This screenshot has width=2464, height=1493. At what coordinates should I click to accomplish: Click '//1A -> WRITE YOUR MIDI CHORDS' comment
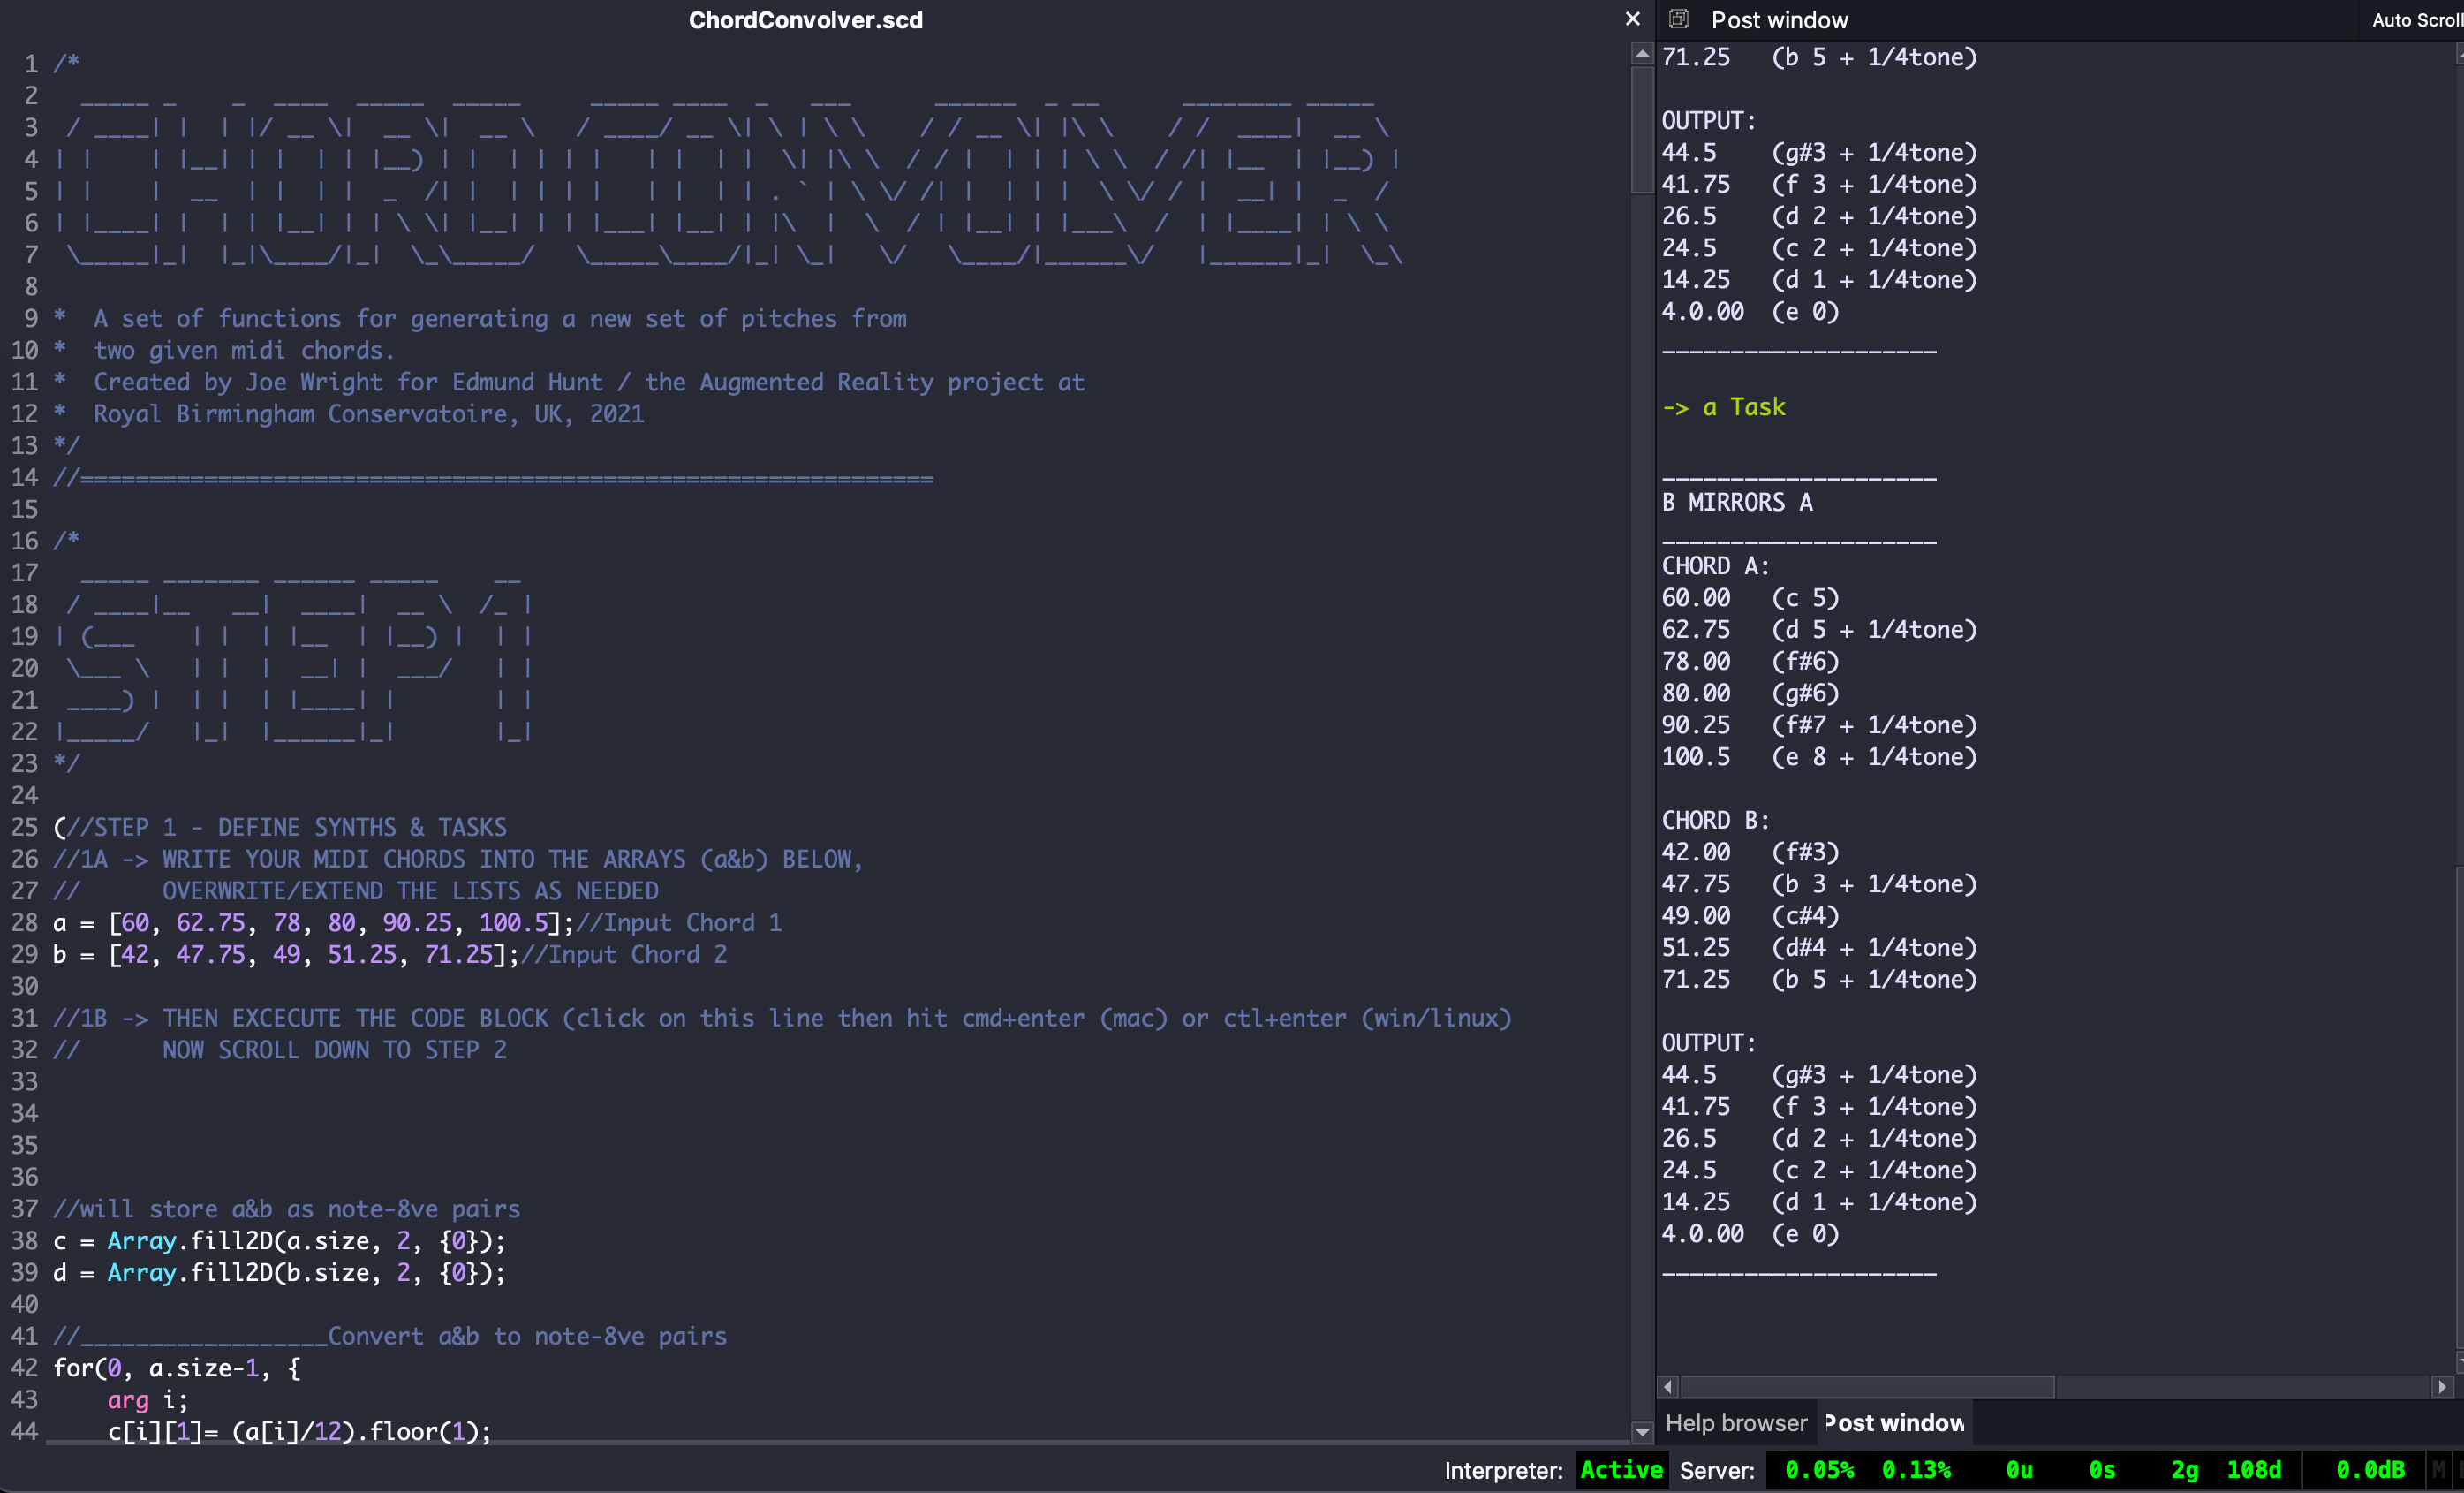(457, 859)
